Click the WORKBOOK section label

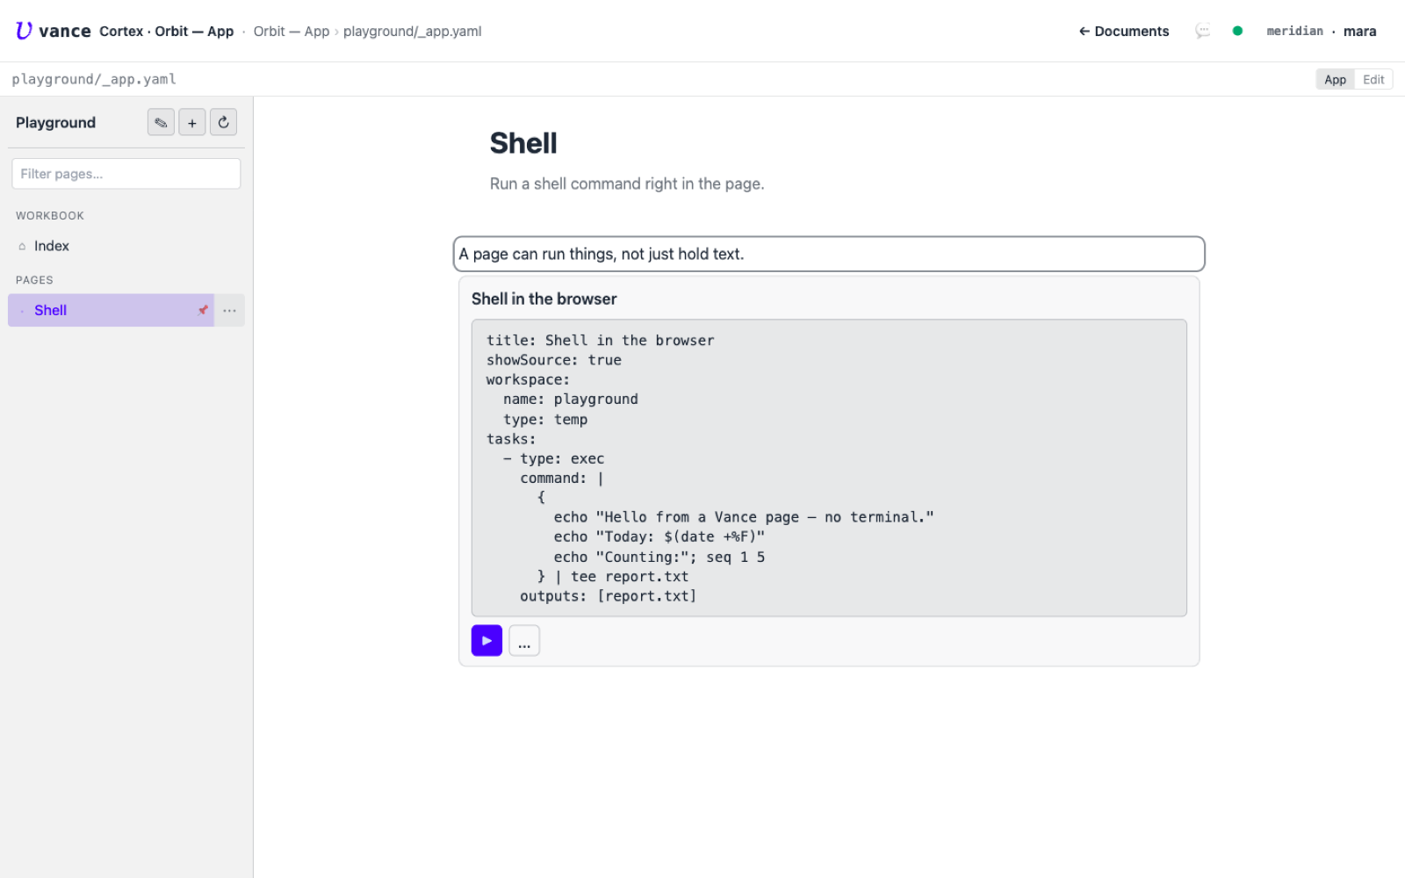coord(50,215)
